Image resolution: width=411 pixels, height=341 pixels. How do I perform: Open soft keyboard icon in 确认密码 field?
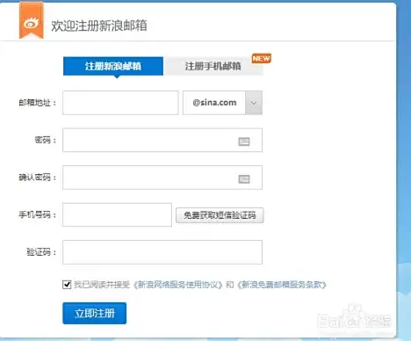(244, 178)
